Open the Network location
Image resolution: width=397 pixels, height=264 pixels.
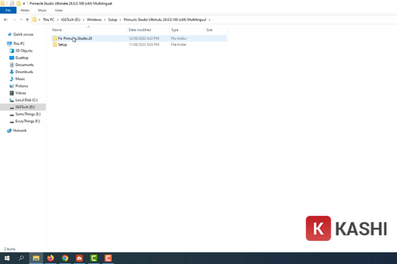pos(21,131)
